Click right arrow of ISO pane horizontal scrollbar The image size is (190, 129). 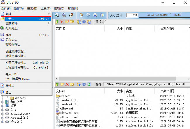tap(189, 79)
